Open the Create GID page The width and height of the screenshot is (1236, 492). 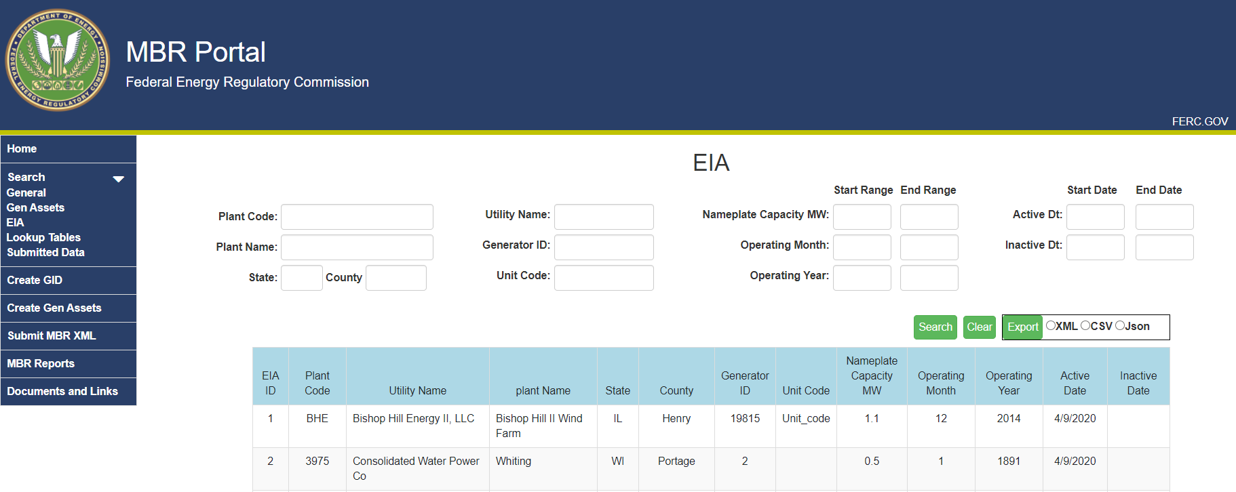point(35,281)
